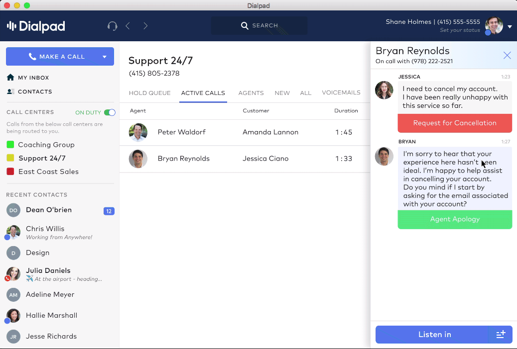
Task: Click Request for Cancellation tag
Action: click(455, 123)
